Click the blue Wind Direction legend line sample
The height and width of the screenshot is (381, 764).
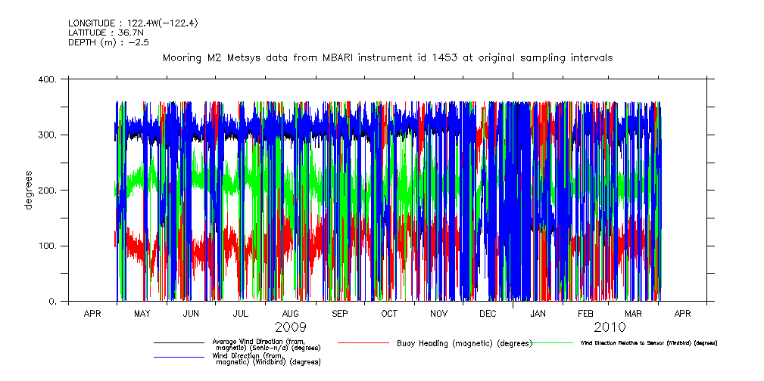(179, 357)
